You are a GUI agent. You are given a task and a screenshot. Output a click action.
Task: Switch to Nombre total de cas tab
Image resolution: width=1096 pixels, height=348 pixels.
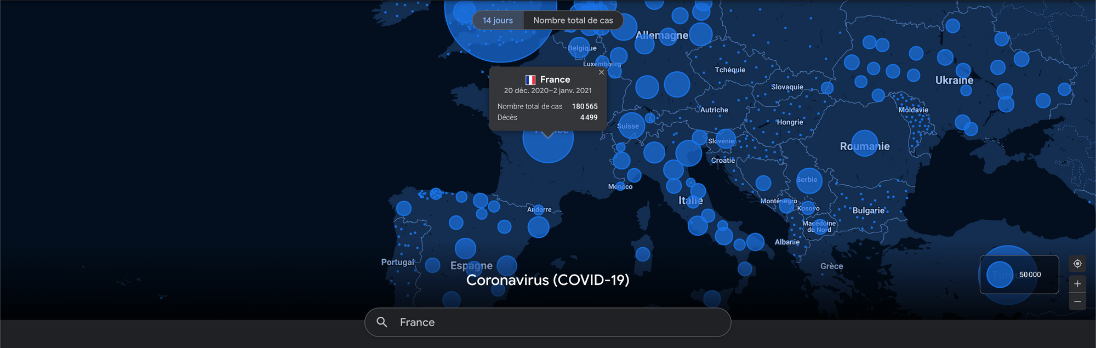click(x=573, y=20)
